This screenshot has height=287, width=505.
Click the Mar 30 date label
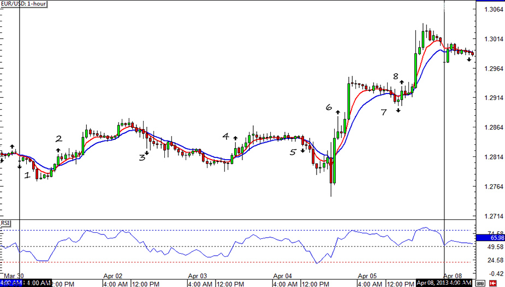pyautogui.click(x=14, y=277)
